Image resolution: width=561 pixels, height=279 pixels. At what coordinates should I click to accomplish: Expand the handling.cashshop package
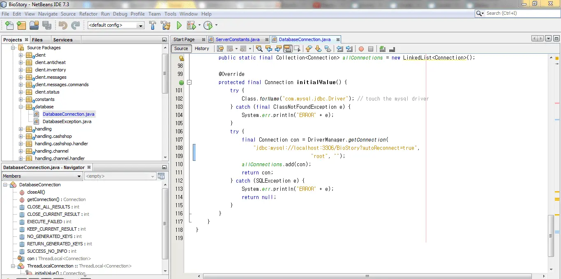[21, 136]
